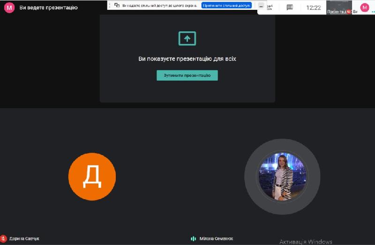Click the Зупинити презентацію button
The image size is (375, 245).
pos(187,75)
